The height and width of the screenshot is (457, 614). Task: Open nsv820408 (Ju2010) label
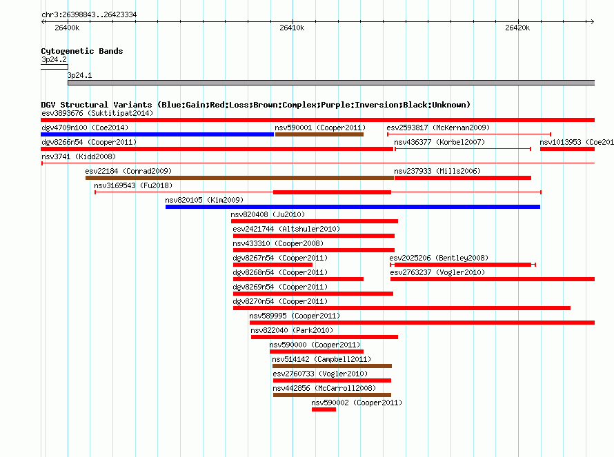click(268, 214)
